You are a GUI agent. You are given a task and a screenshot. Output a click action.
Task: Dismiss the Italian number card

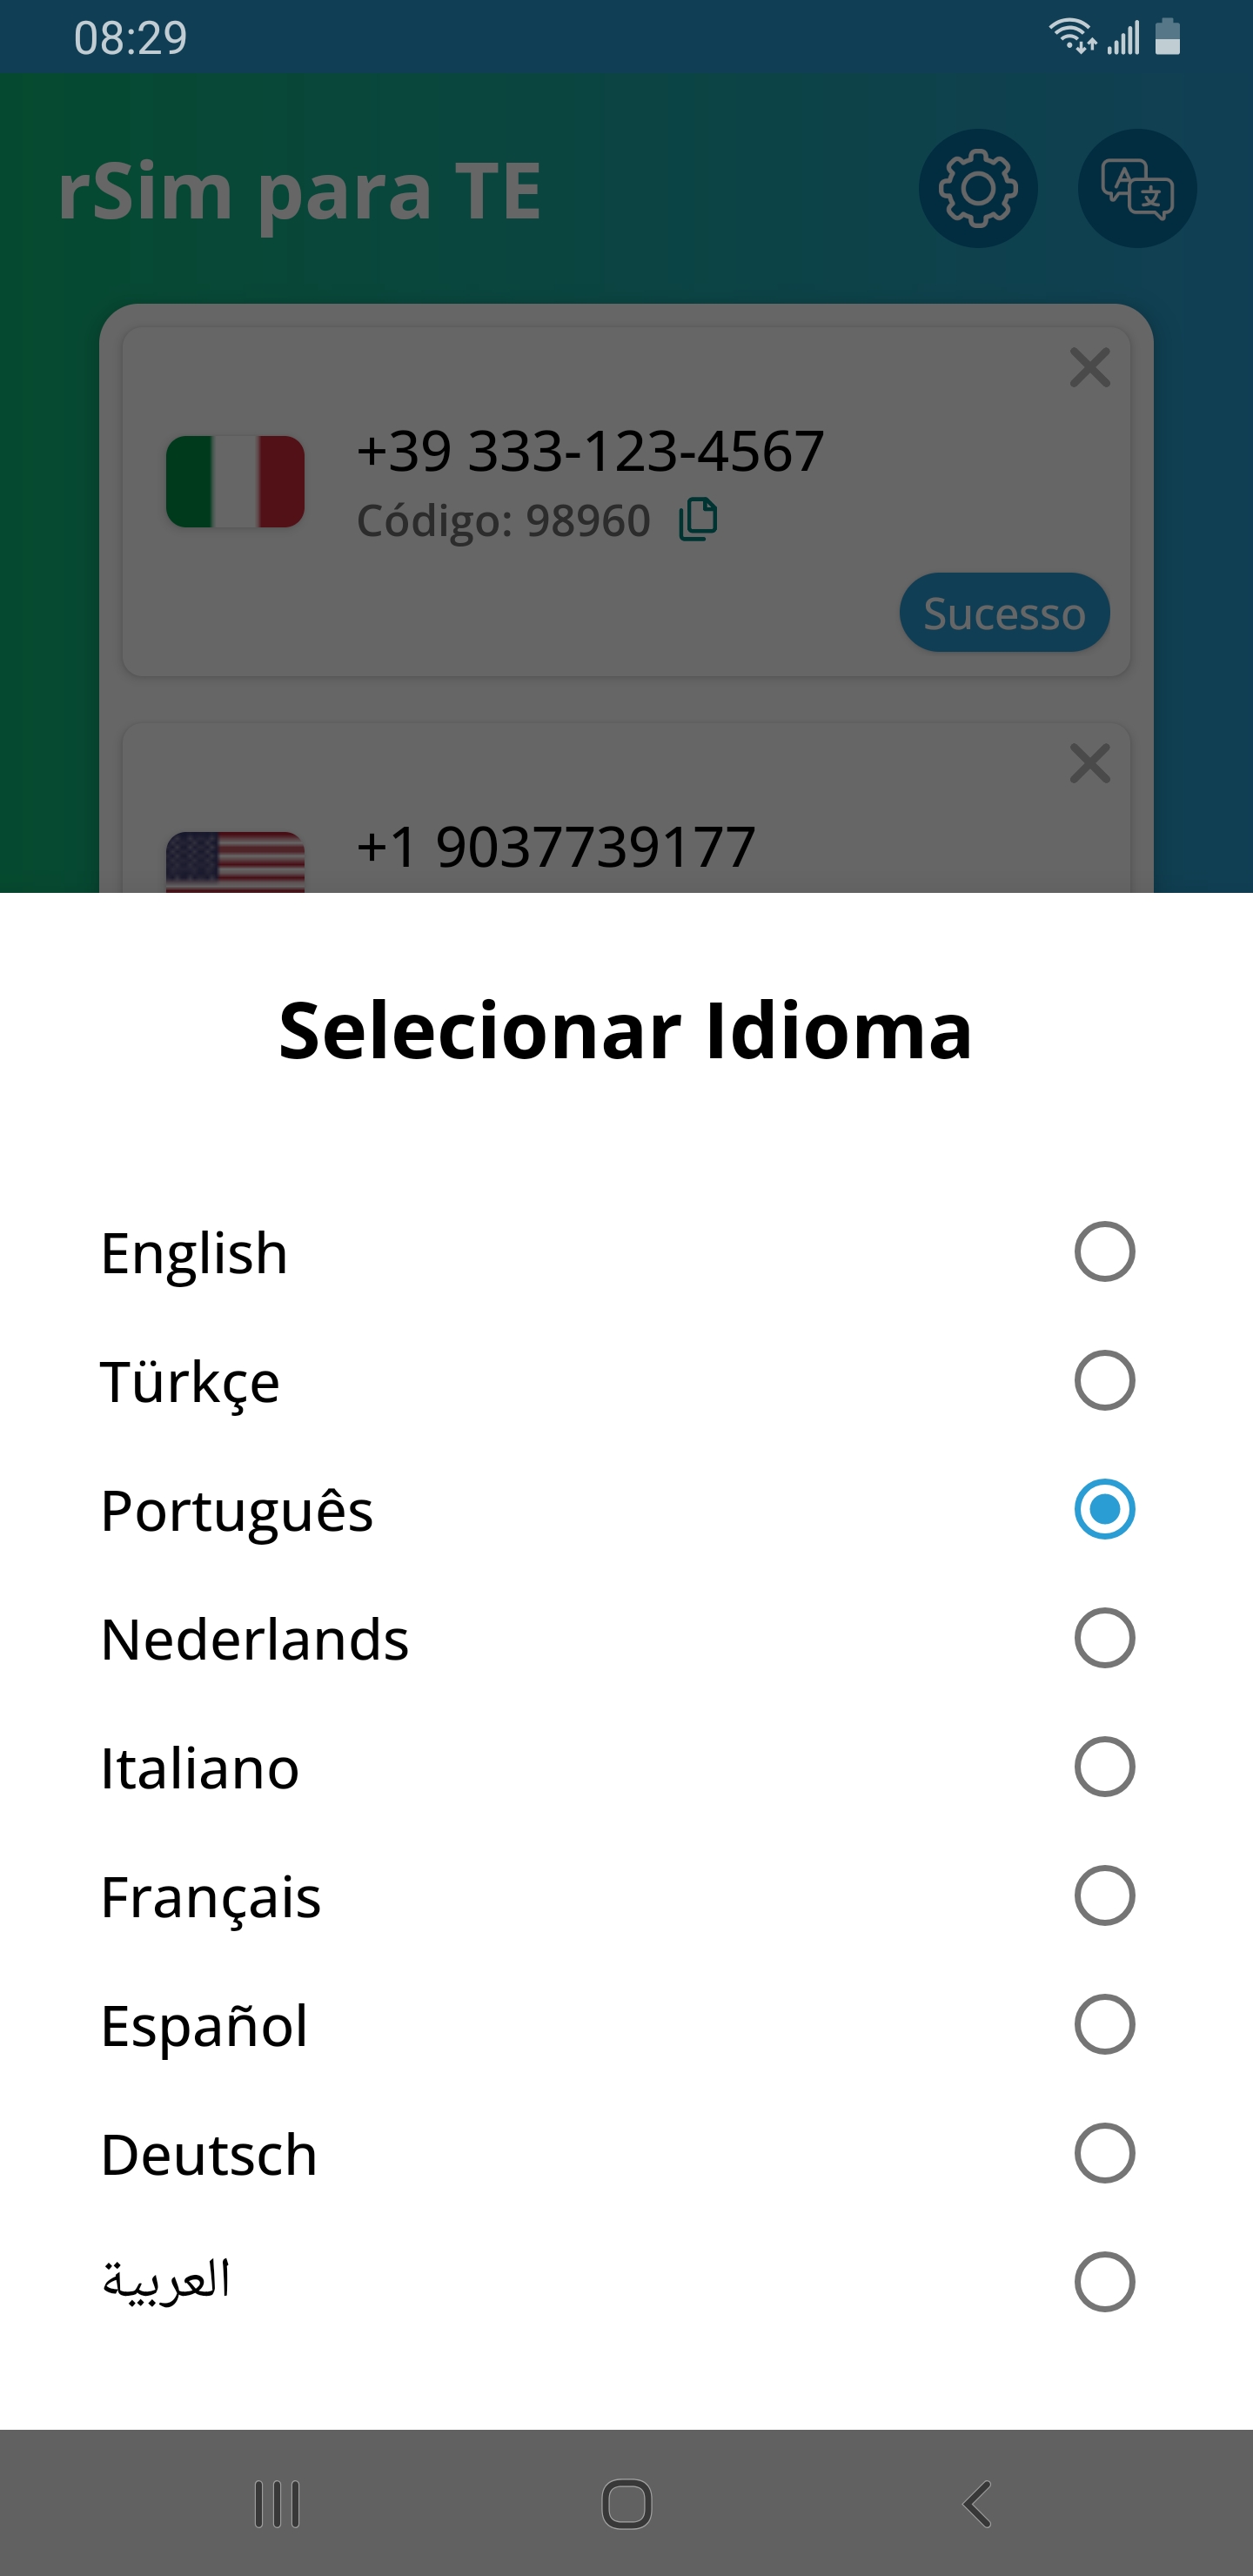pos(1089,368)
